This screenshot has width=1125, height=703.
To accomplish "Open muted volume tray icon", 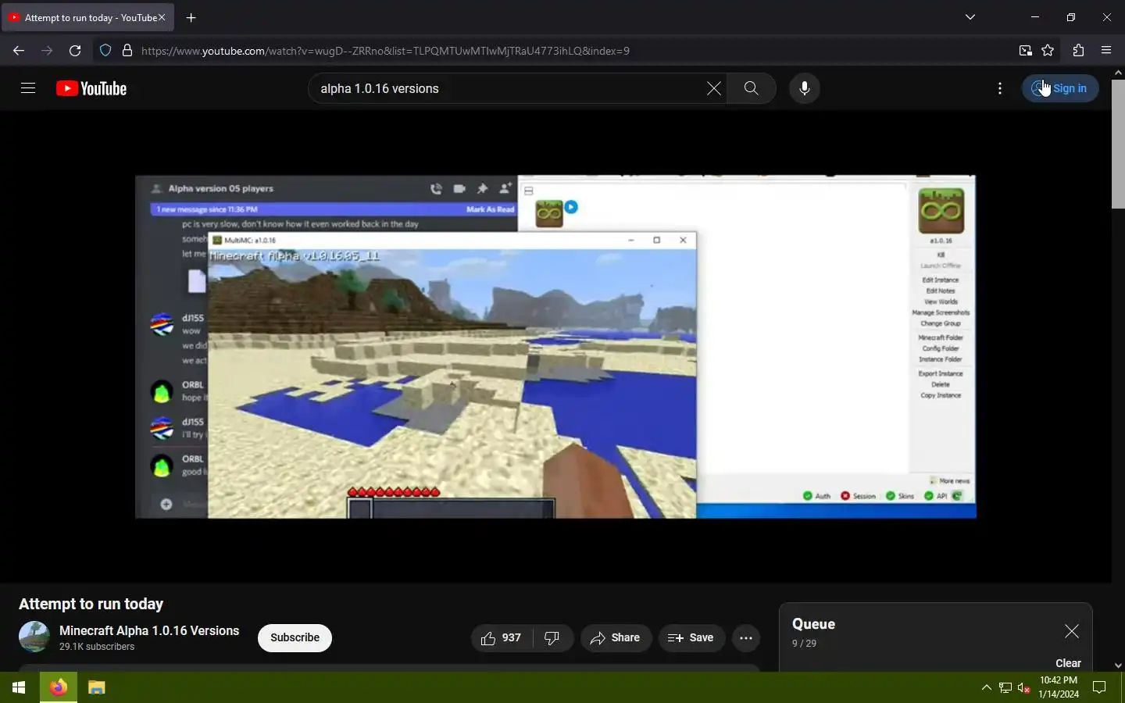I will point(1024,687).
